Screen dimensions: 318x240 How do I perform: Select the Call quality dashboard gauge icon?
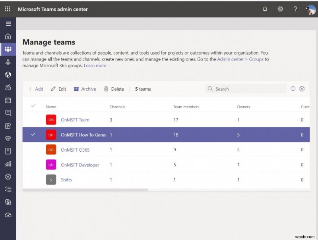tap(8, 215)
